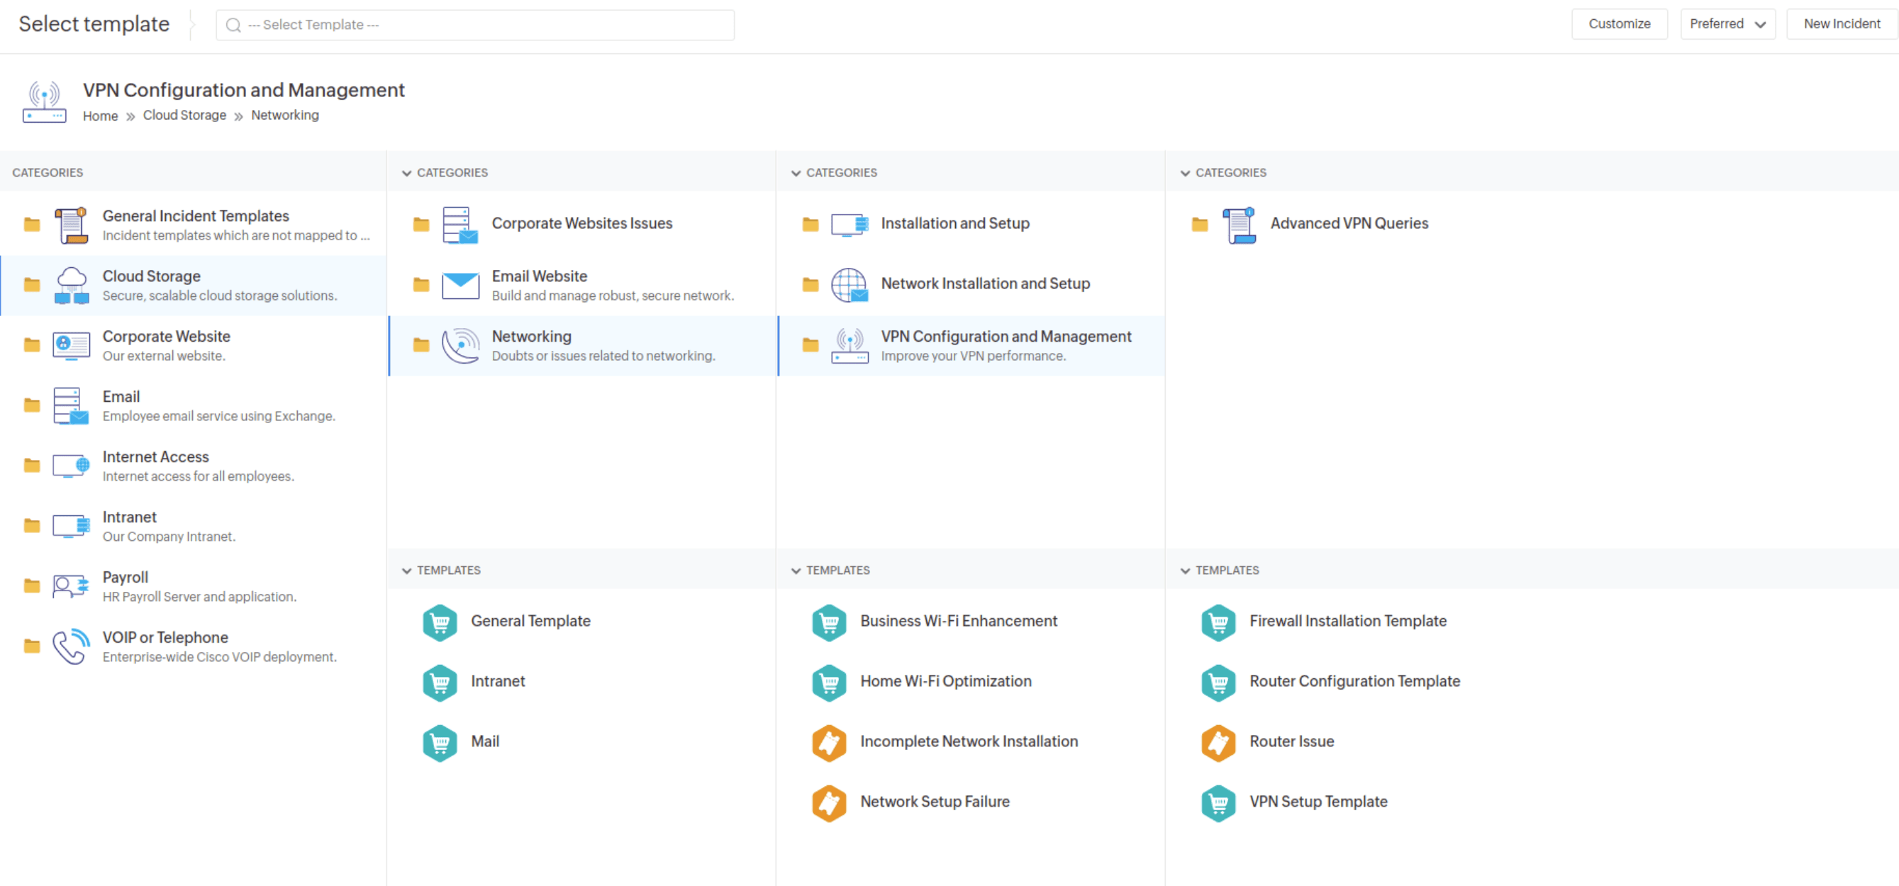
Task: Click the search magnifier in the template field
Action: coord(233,24)
